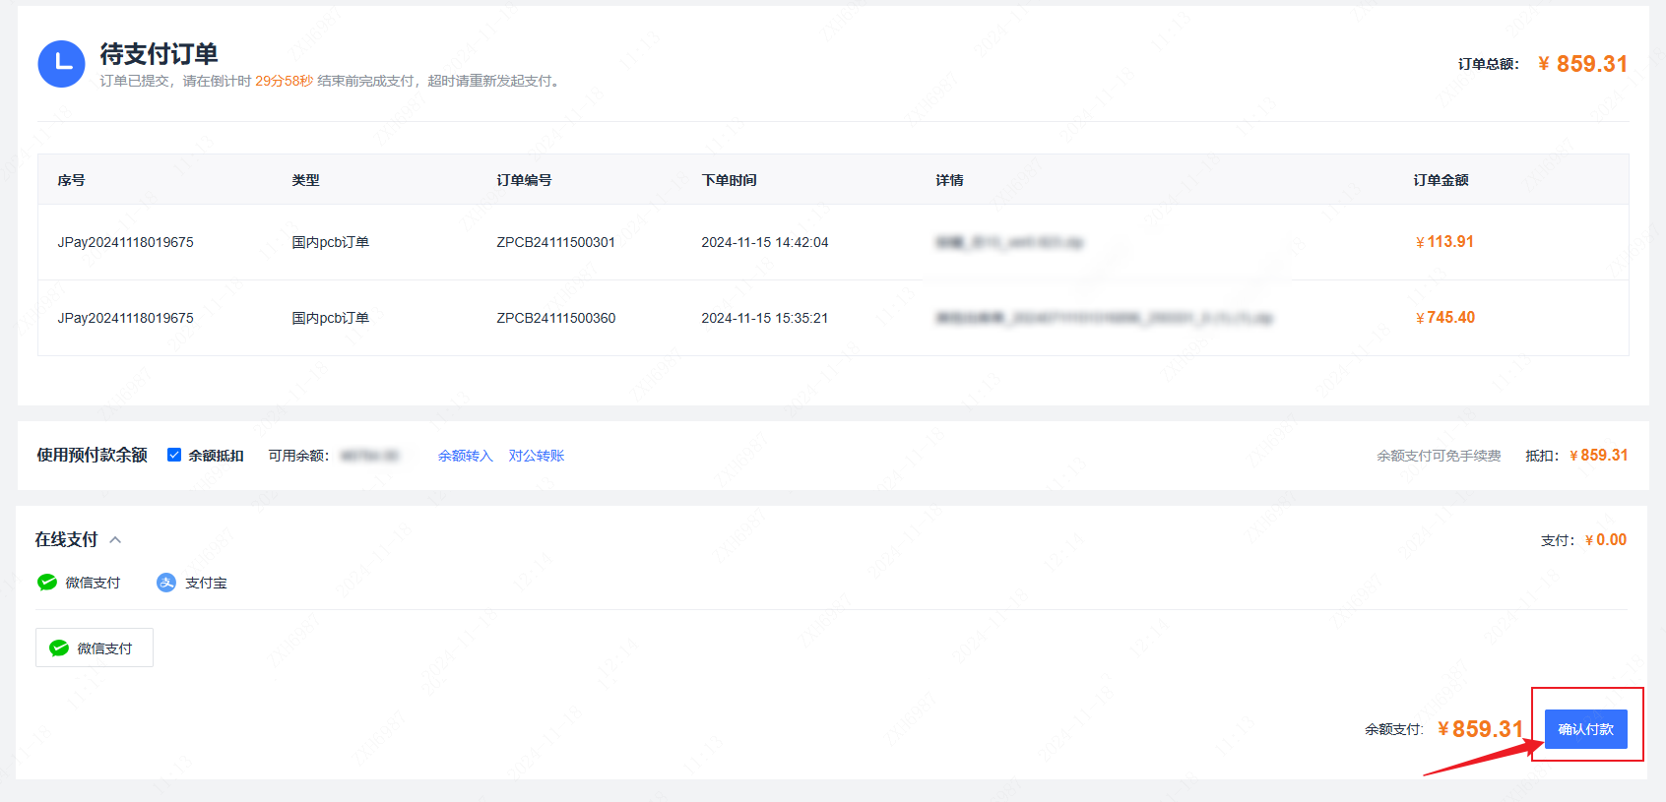Viewport: 1666px width, 802px height.
Task: Click the ¥745.40 order amount
Action: (1444, 318)
